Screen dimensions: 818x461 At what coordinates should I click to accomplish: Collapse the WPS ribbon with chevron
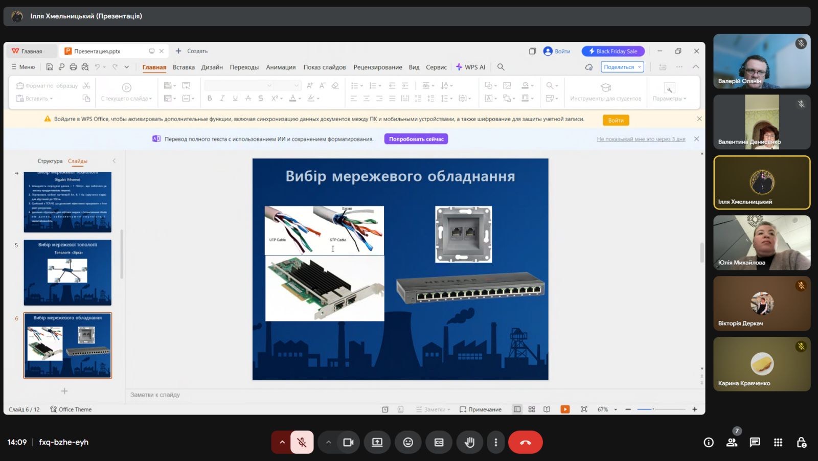pyautogui.click(x=695, y=67)
